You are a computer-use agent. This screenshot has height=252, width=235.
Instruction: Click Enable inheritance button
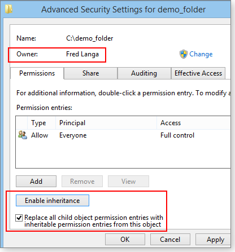(53, 201)
